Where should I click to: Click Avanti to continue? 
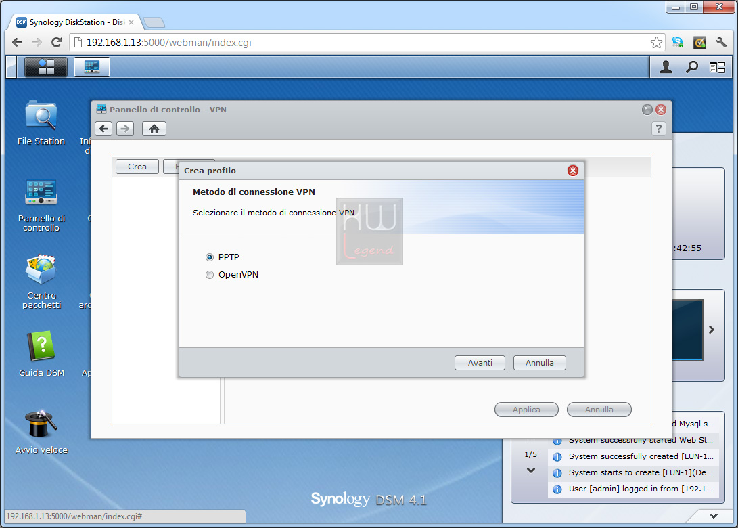pos(480,363)
